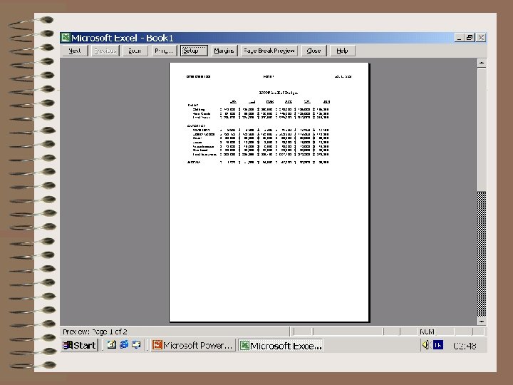Click the Excel icon in title bar
Image resolution: width=513 pixels, height=385 pixels.
click(x=66, y=38)
